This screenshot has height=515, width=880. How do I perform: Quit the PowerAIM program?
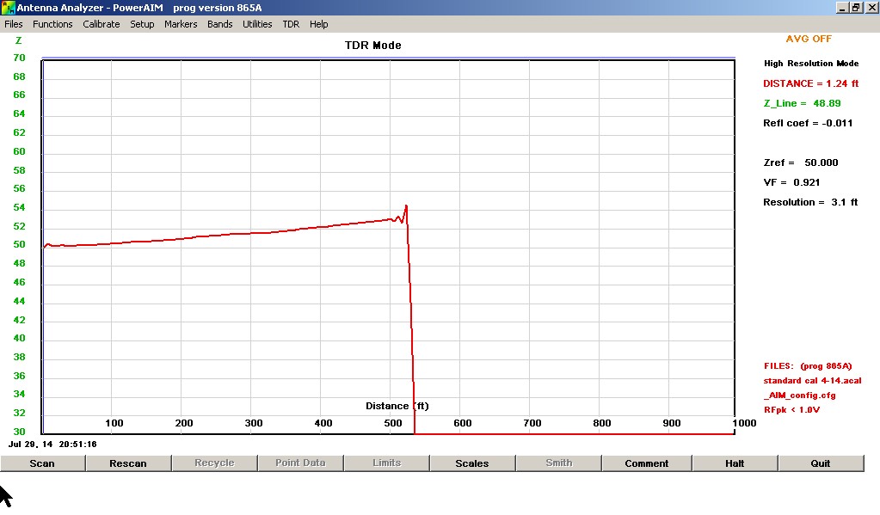(820, 463)
